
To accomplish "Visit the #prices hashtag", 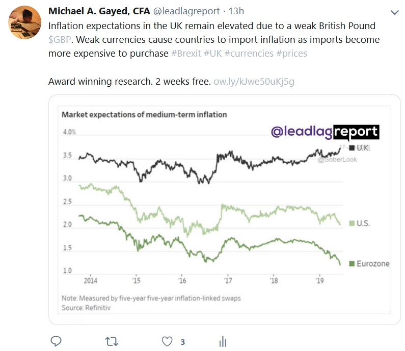I will tap(291, 53).
